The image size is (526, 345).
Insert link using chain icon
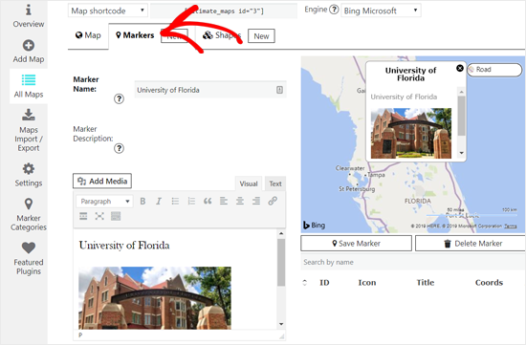point(273,201)
